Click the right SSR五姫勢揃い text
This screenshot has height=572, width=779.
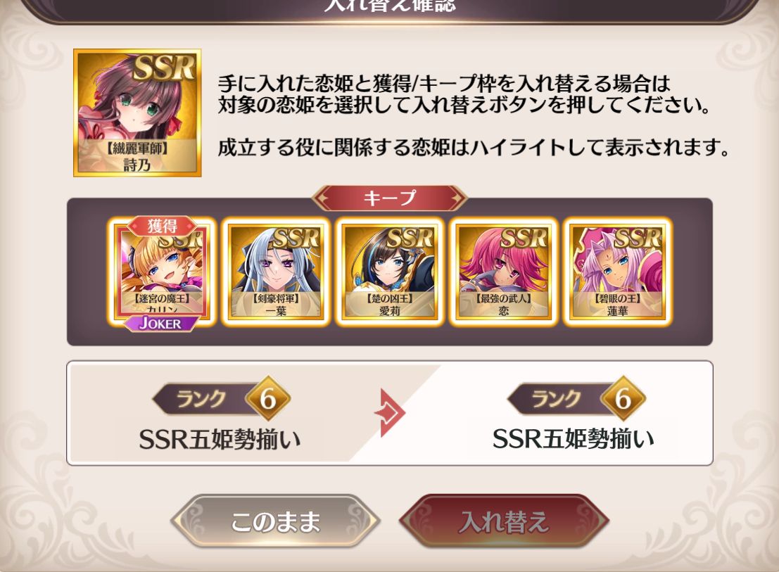574,439
